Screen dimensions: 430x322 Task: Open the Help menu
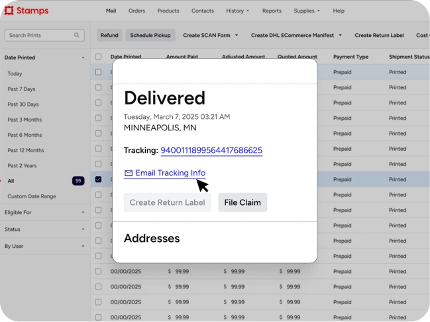pyautogui.click(x=339, y=11)
